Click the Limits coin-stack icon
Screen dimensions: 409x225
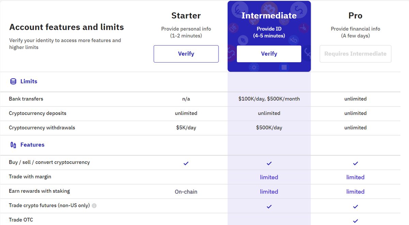(x=13, y=82)
